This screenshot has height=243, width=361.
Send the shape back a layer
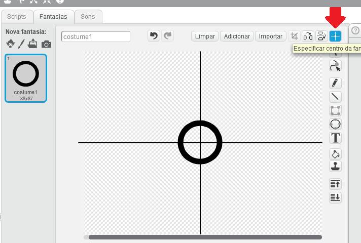pyautogui.click(x=335, y=197)
